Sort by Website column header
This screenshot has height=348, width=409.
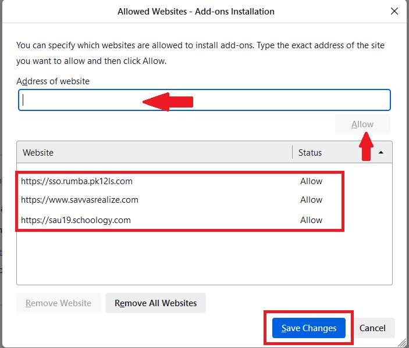click(x=154, y=152)
